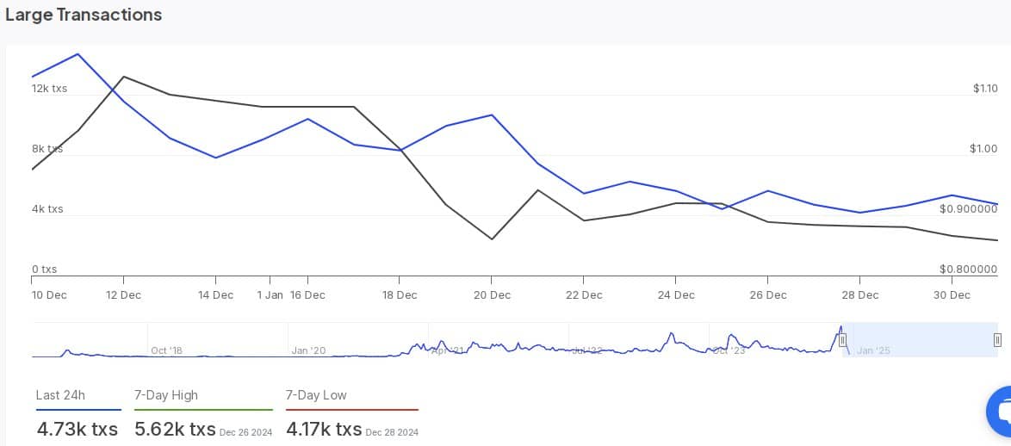Viewport: 1011px width, 446px height.
Task: Select the highlighted navigator range area
Action: [x=920, y=339]
